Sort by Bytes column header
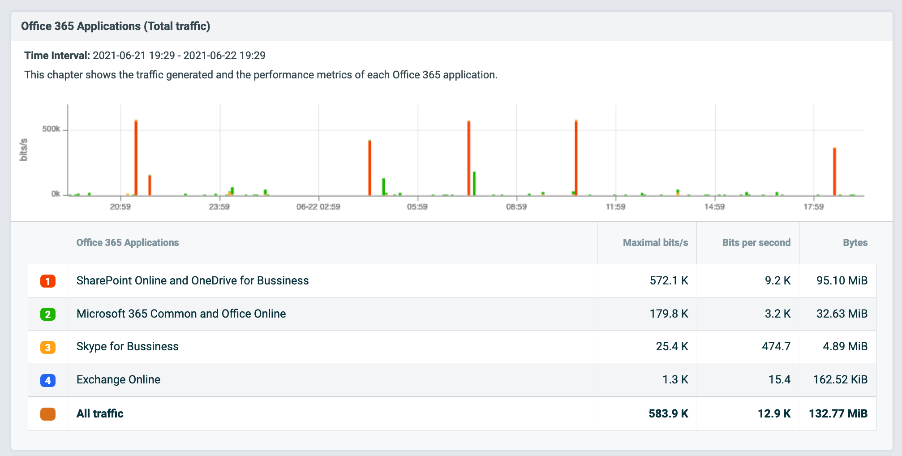The height and width of the screenshot is (456, 902). [x=855, y=243]
